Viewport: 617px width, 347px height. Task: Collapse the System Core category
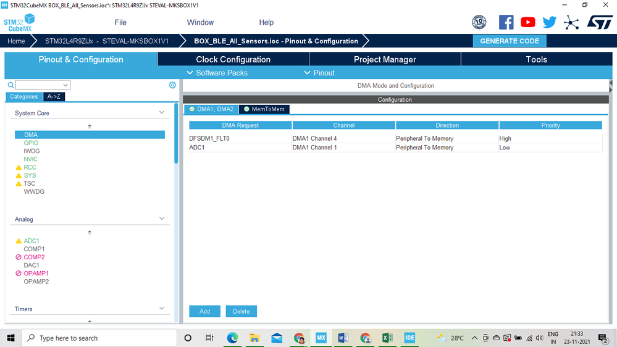162,112
